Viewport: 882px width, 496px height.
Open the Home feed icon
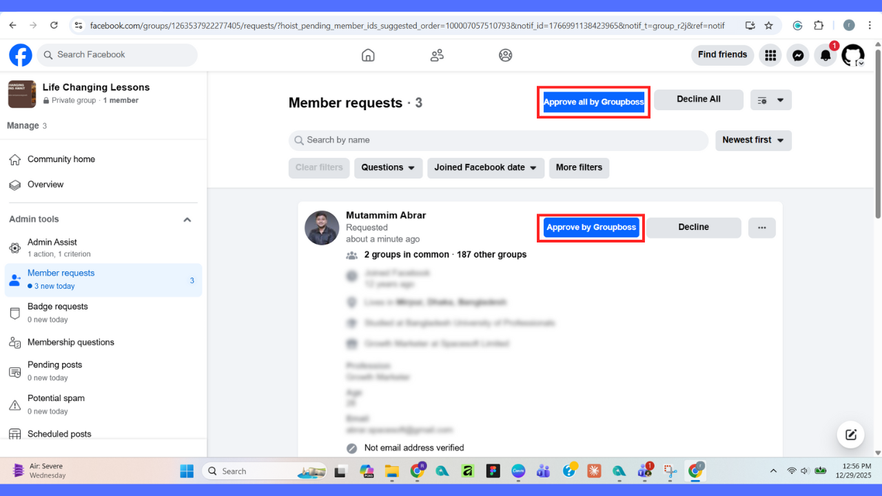tap(368, 55)
